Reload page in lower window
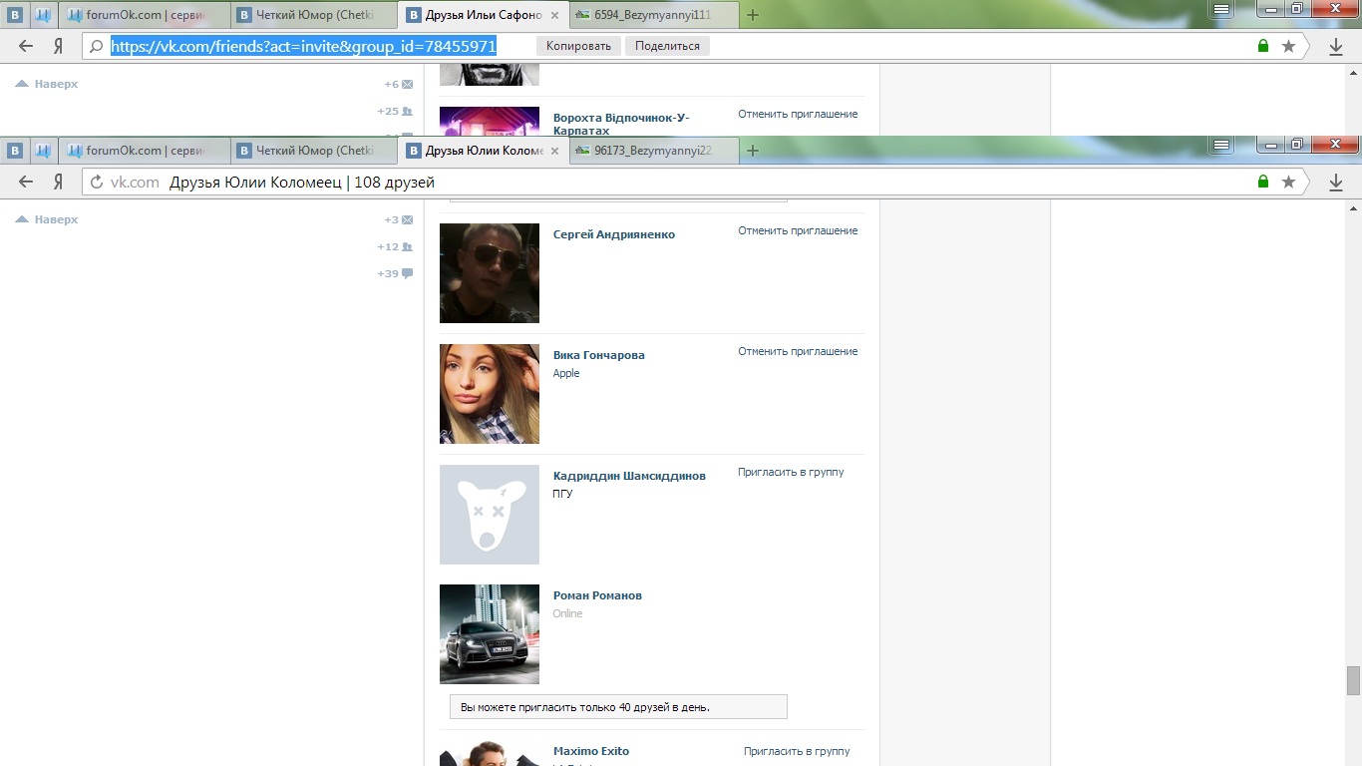This screenshot has height=766, width=1362. [97, 182]
